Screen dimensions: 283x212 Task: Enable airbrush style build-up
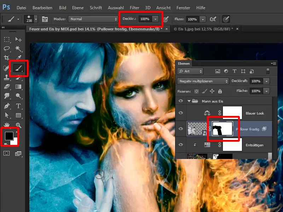pos(213,19)
